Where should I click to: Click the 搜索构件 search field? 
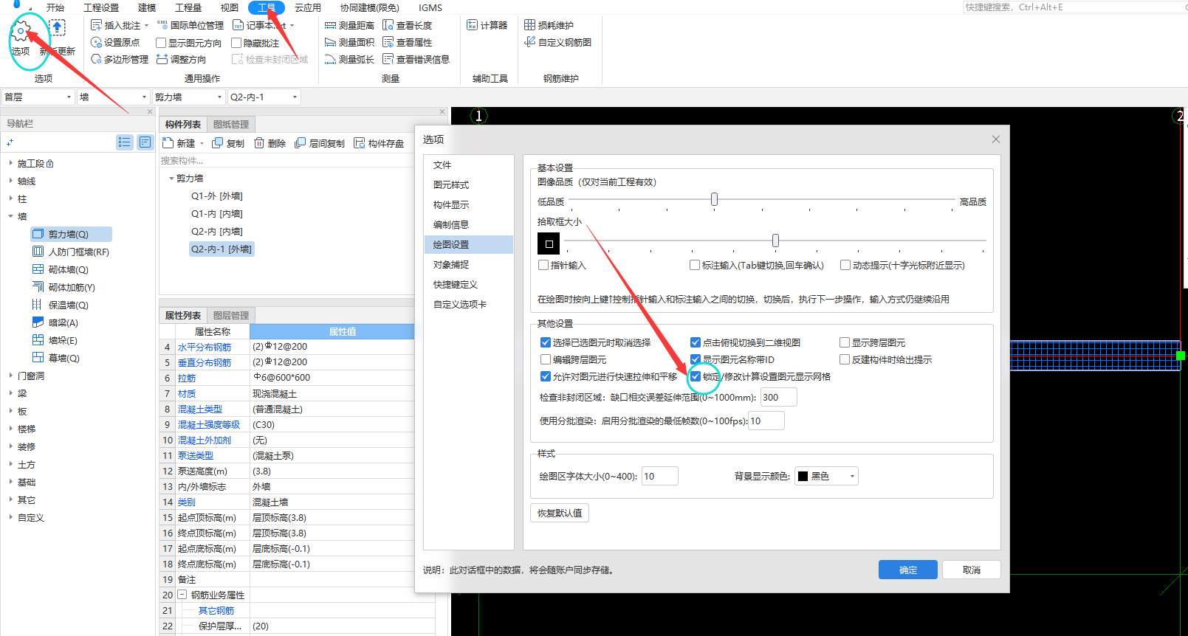(x=295, y=160)
